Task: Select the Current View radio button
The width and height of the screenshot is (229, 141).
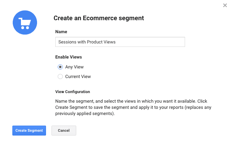Action: tap(60, 77)
